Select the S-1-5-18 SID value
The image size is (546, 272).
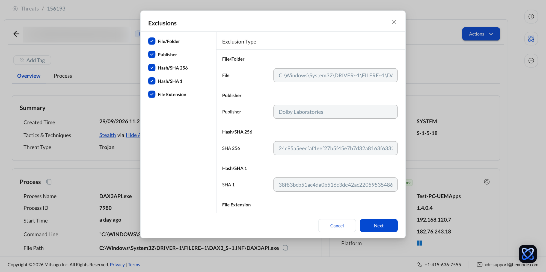coord(427,133)
